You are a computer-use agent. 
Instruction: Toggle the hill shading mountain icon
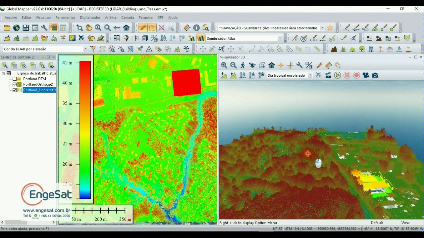pyautogui.click(x=201, y=38)
